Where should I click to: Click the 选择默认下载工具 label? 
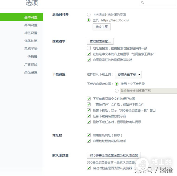coord(100,74)
